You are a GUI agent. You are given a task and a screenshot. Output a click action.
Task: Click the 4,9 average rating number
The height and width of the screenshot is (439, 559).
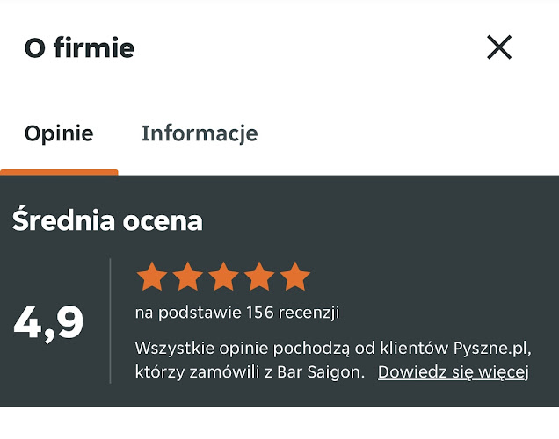(48, 322)
